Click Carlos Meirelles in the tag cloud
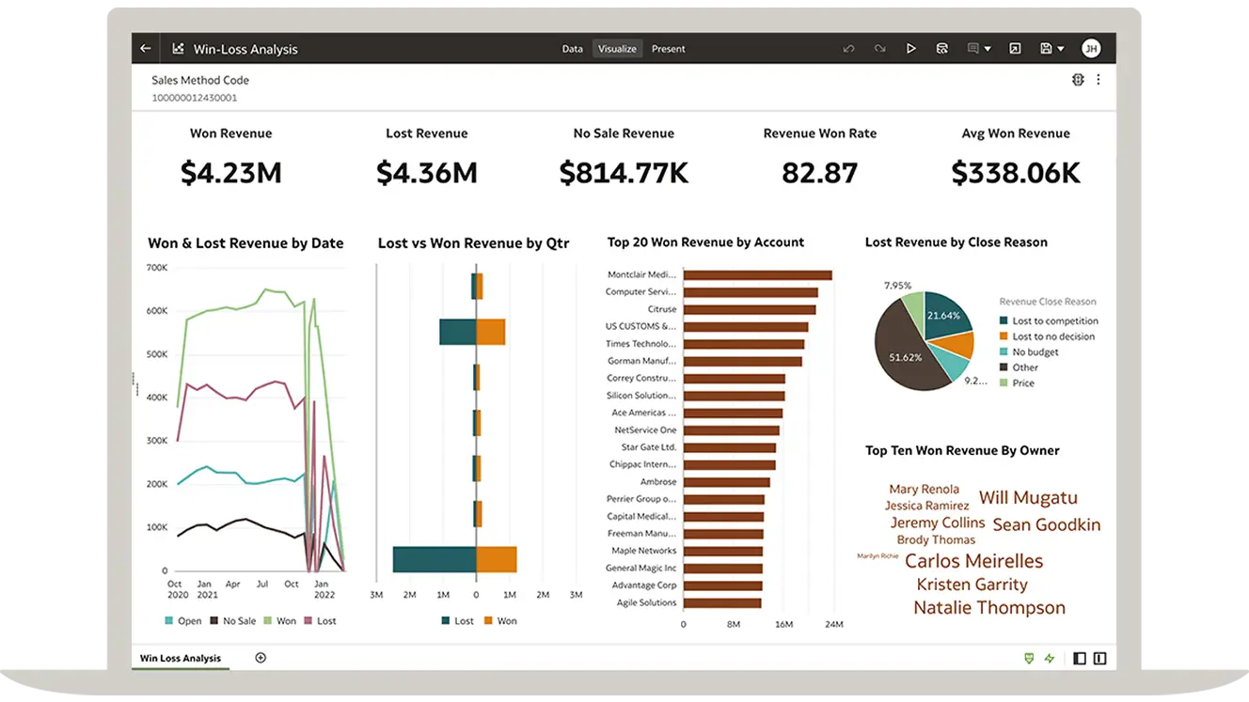Viewport: 1249px width, 702px height. pos(973,561)
